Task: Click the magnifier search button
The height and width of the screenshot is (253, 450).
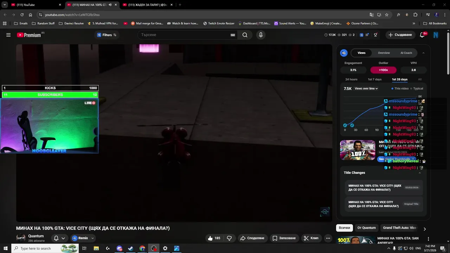Action: coord(245,35)
